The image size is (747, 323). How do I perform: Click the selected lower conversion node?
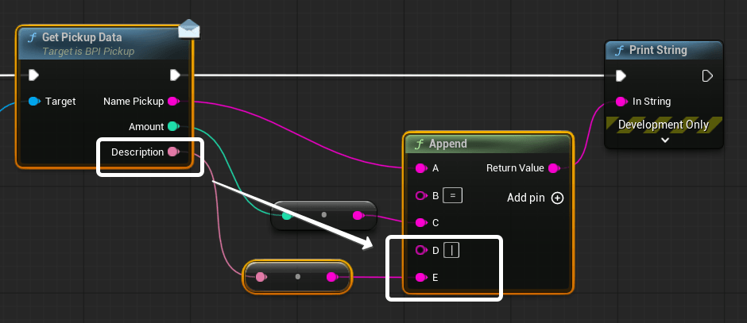tap(297, 277)
